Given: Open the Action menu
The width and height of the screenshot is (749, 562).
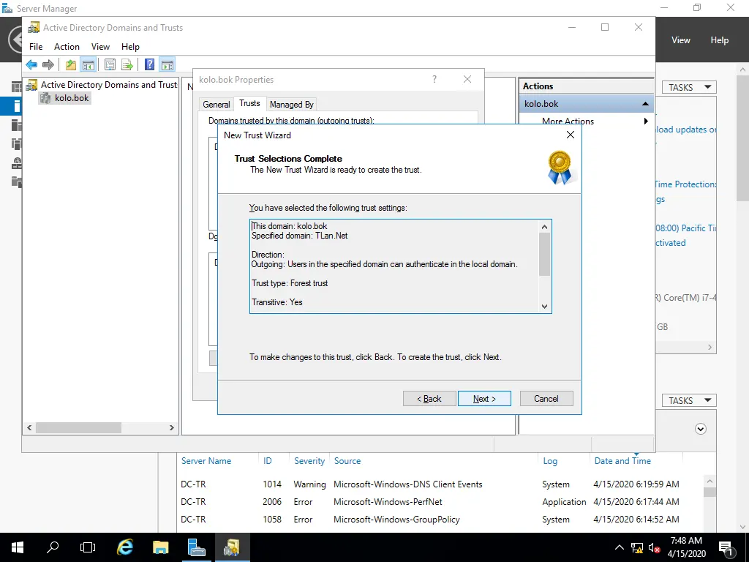Looking at the screenshot, I should (x=67, y=46).
